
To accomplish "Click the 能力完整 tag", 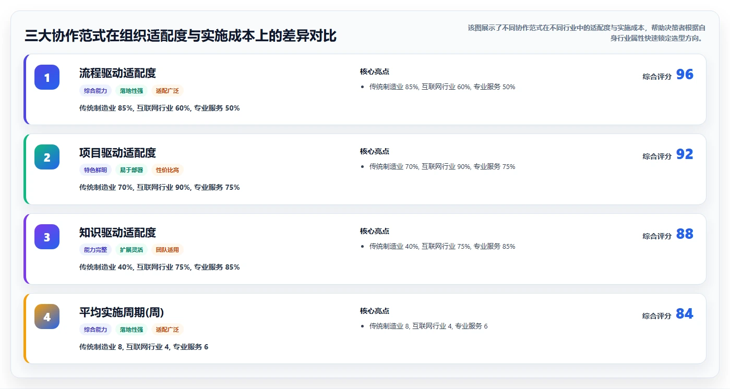I will (95, 250).
